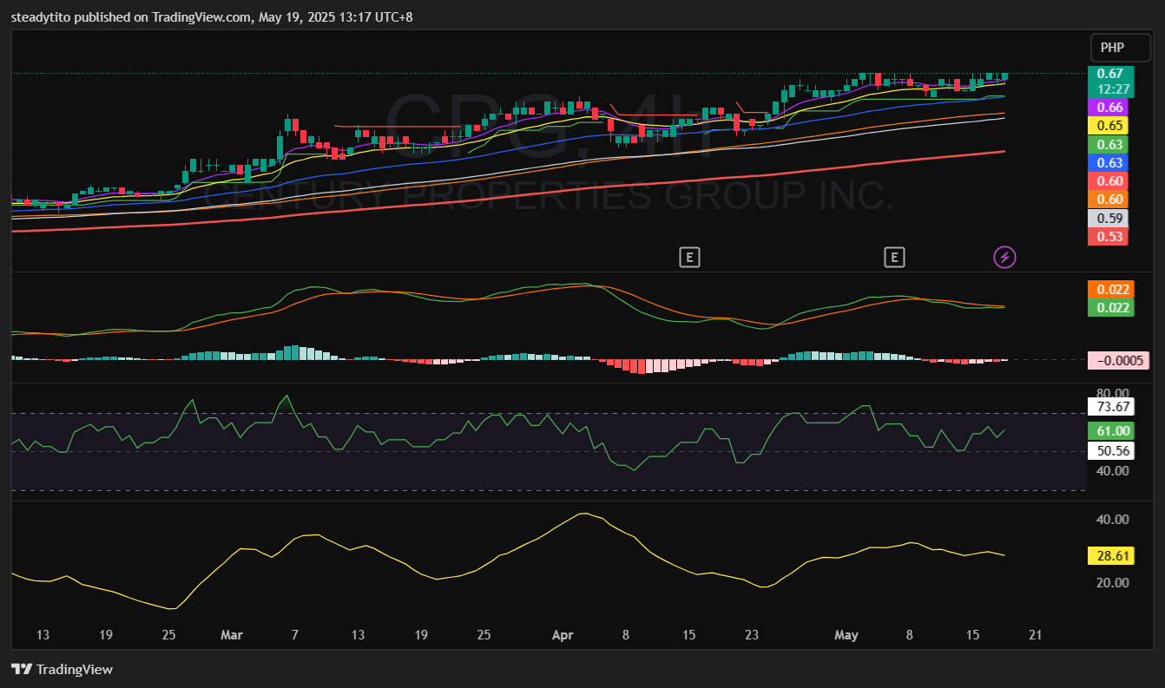Select the orange 0.60 price label
Viewport: 1165px width, 688px height.
(x=1108, y=199)
